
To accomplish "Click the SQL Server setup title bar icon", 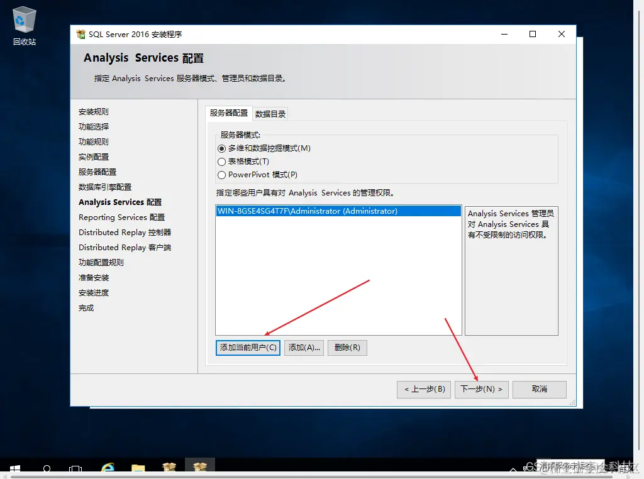I will [81, 34].
